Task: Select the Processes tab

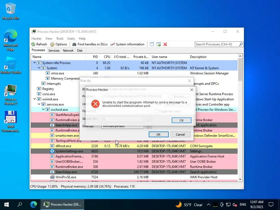Action: pyautogui.click(x=38, y=50)
